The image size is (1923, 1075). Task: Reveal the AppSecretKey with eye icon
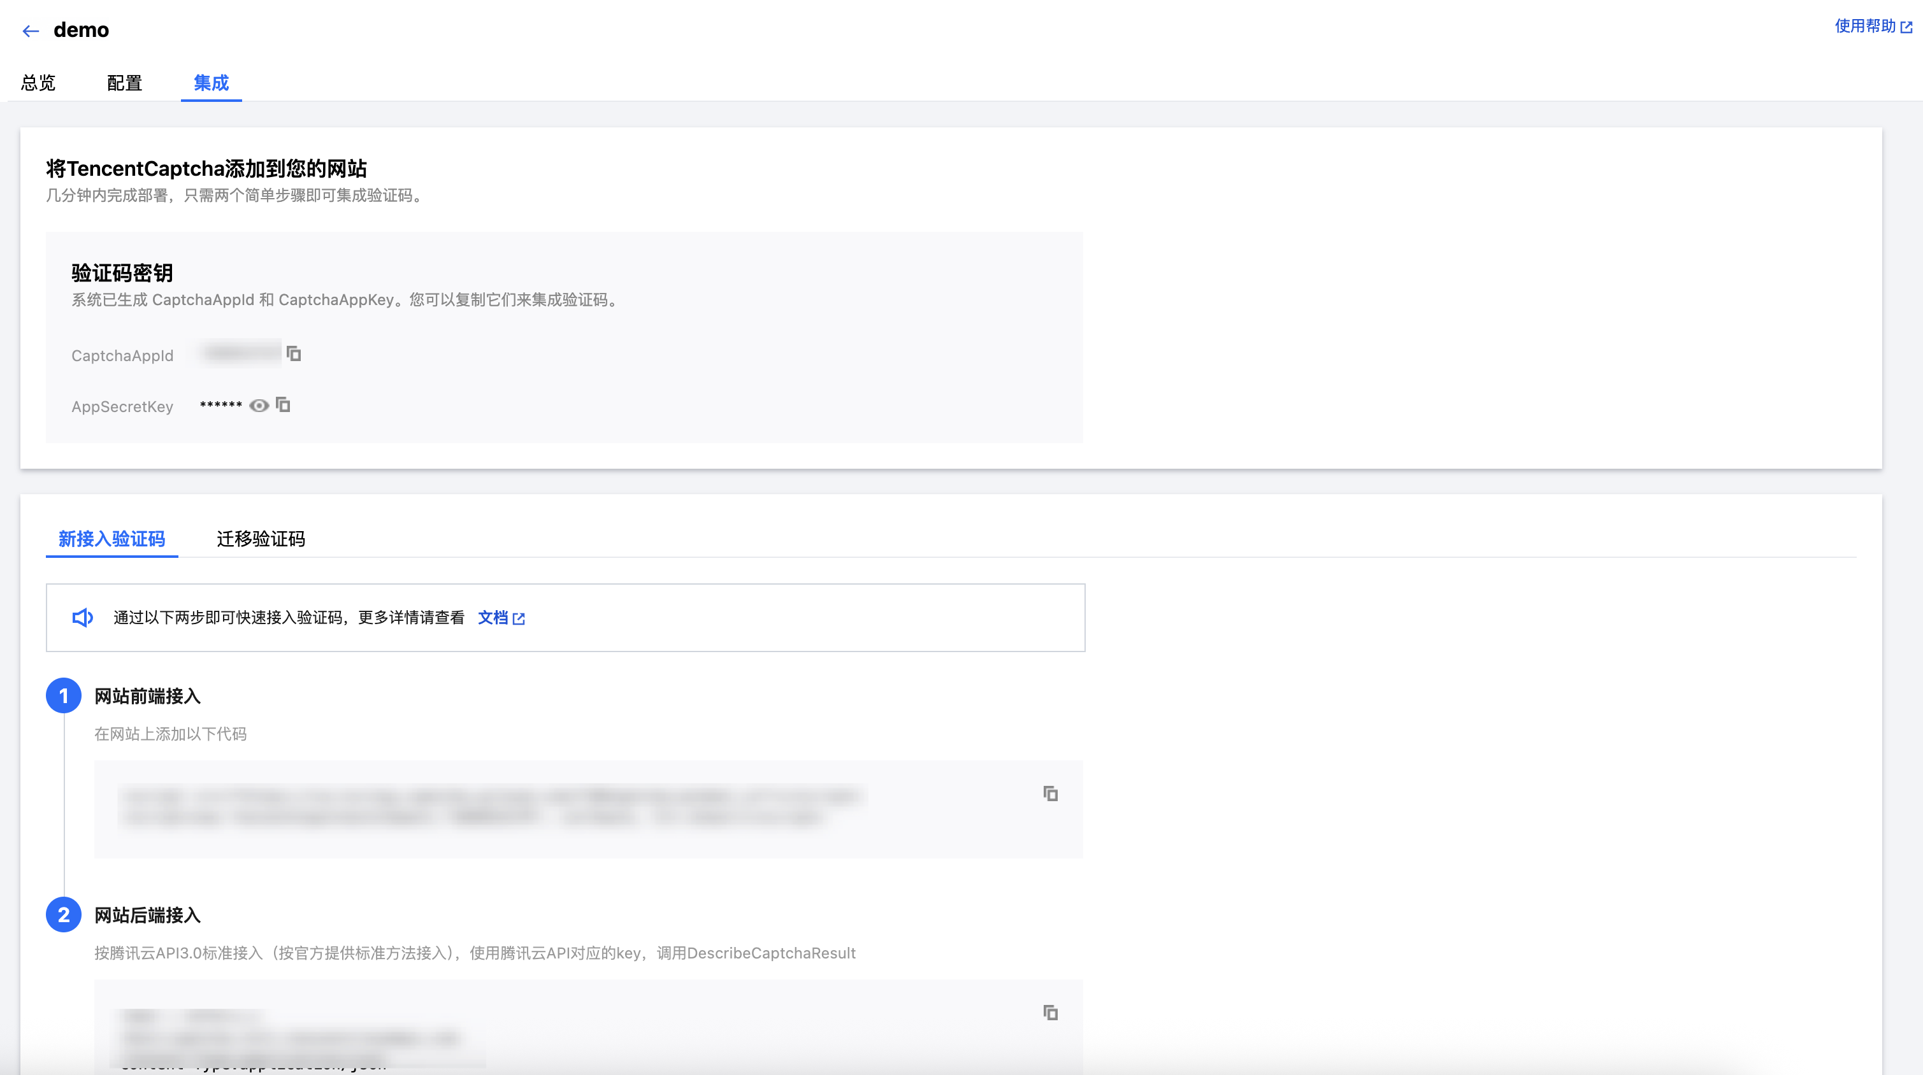(259, 406)
